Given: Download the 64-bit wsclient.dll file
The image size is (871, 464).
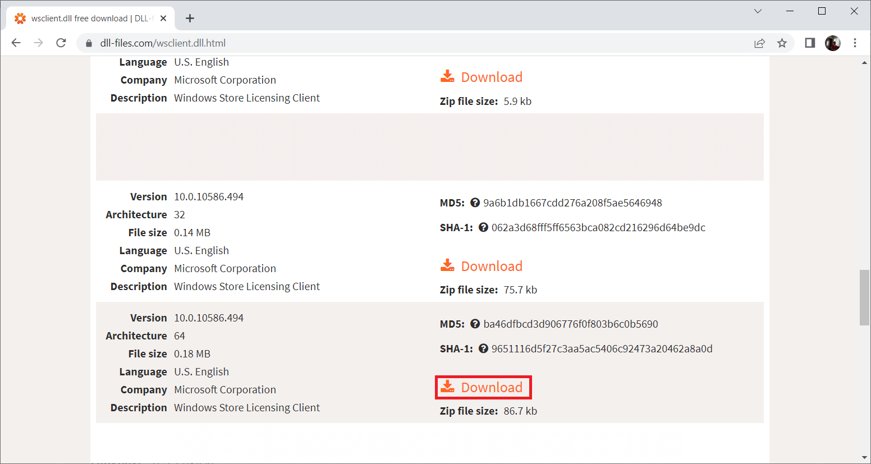Looking at the screenshot, I should (483, 388).
